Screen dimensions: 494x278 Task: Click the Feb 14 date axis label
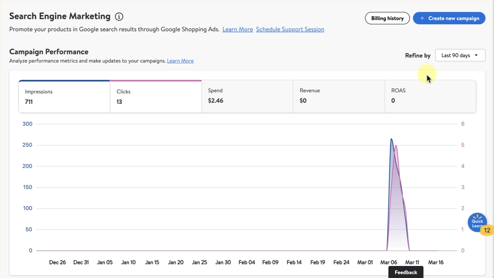[294, 262]
